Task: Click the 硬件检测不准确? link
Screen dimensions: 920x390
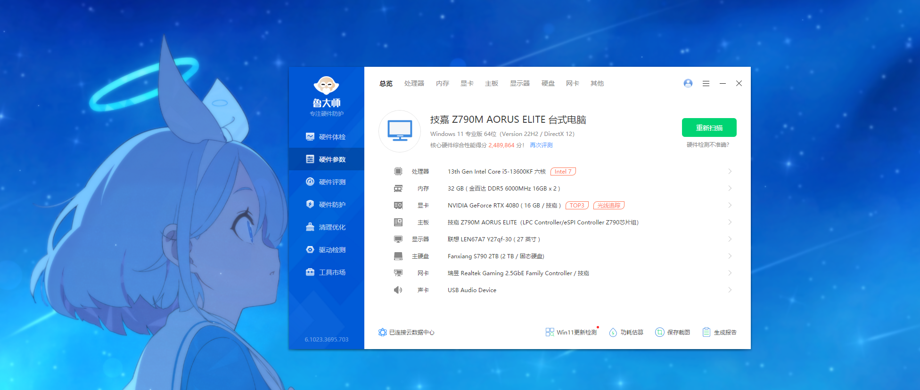Action: click(x=708, y=145)
